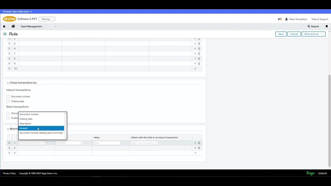The image size is (331, 186).
Task: Click the plus icon on row 8
Action: tap(195, 58)
